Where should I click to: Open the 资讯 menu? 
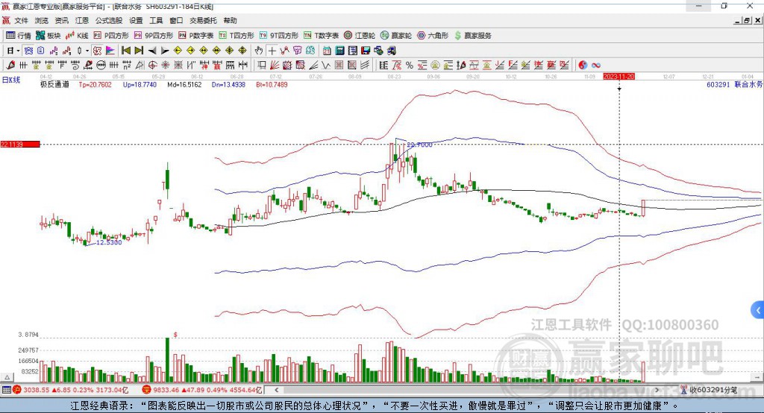tap(61, 20)
